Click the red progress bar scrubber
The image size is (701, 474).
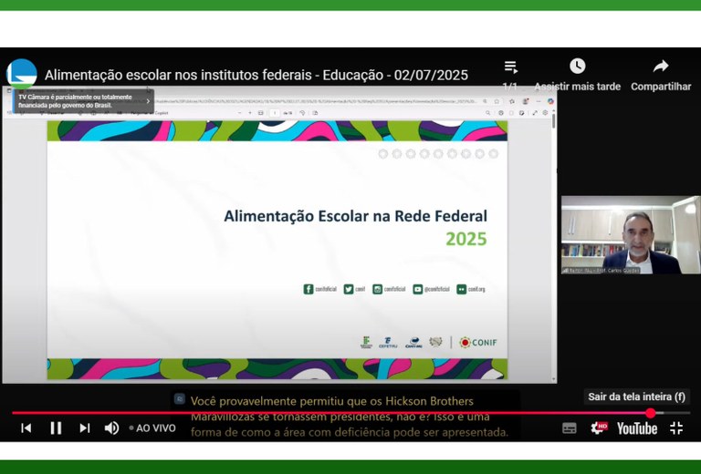tap(651, 413)
